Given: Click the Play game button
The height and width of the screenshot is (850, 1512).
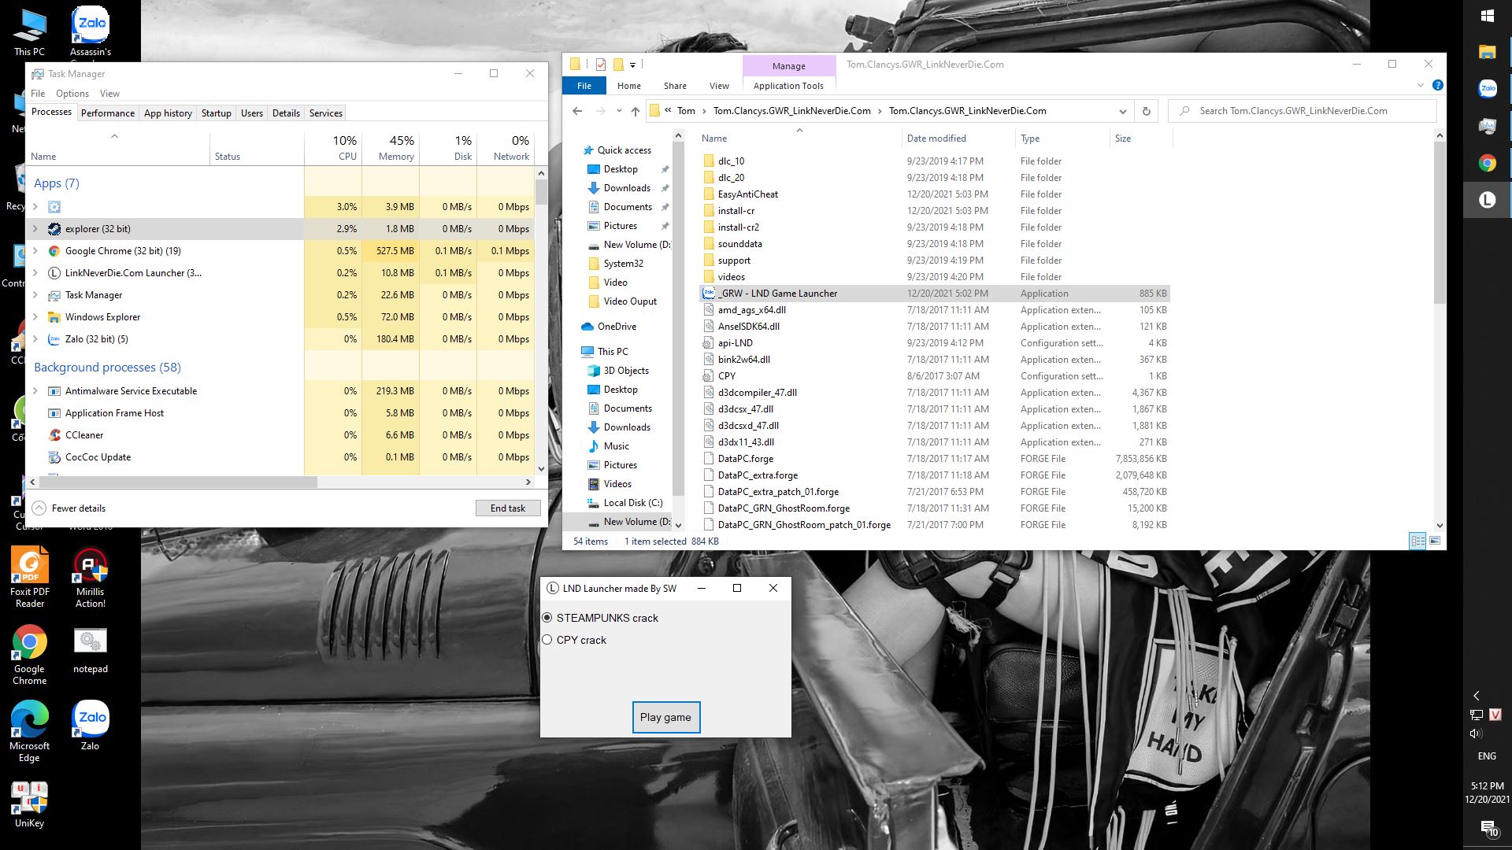Looking at the screenshot, I should click(665, 717).
